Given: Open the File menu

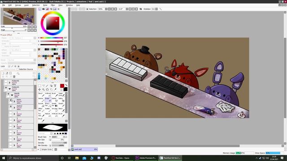Looking at the screenshot, I should (x=4, y=5).
